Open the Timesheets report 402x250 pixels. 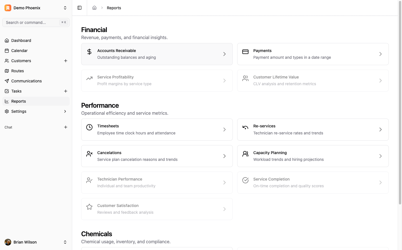[157, 130]
